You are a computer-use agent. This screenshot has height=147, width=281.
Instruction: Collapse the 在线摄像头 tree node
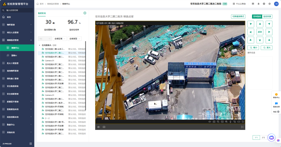(x=40, y=45)
